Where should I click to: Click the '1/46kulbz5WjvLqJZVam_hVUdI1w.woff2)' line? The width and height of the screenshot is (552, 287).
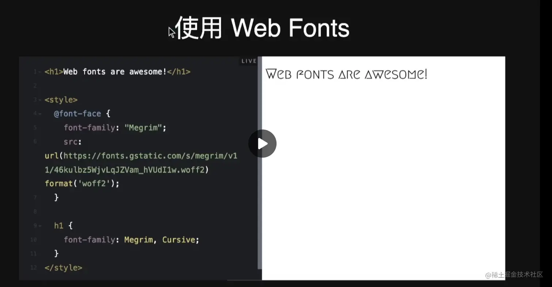tap(126, 170)
